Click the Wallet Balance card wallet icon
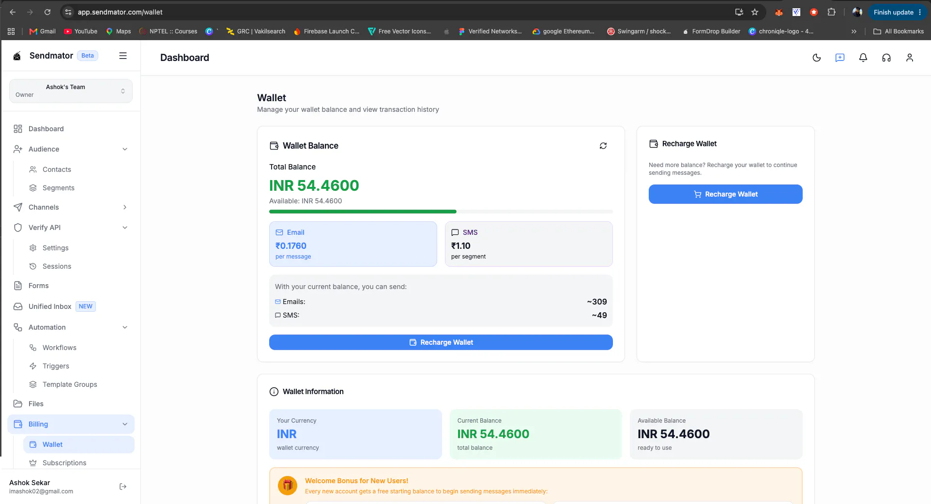The width and height of the screenshot is (931, 504). 274,146
